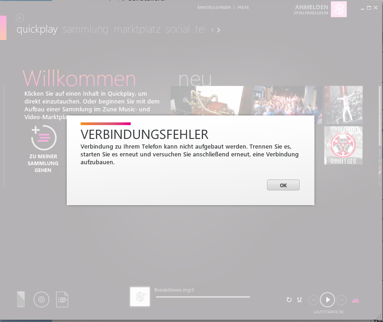Skip to next track
This screenshot has height=322, width=383.
pos(342,300)
